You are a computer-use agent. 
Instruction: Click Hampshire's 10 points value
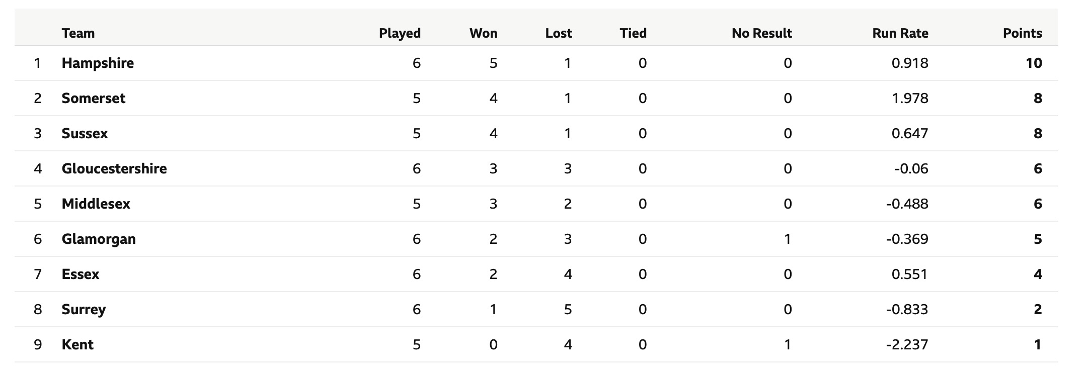(1034, 63)
